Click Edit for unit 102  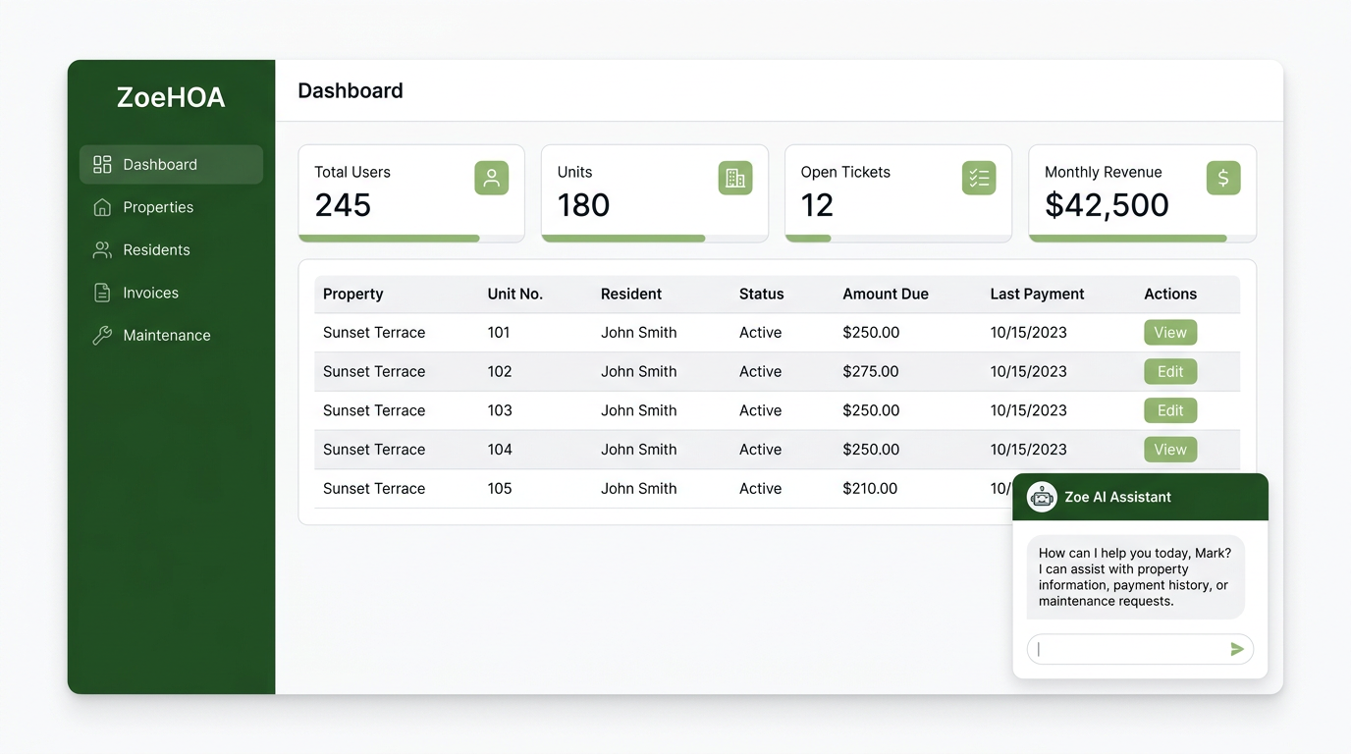(1170, 372)
